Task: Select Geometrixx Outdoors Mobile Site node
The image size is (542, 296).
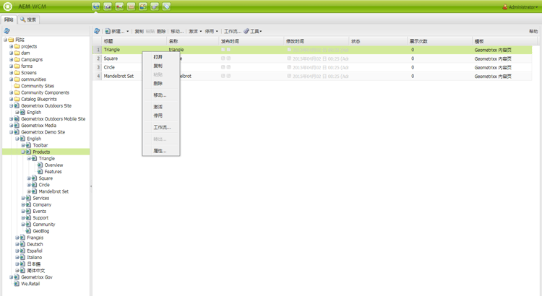Action: (53, 119)
